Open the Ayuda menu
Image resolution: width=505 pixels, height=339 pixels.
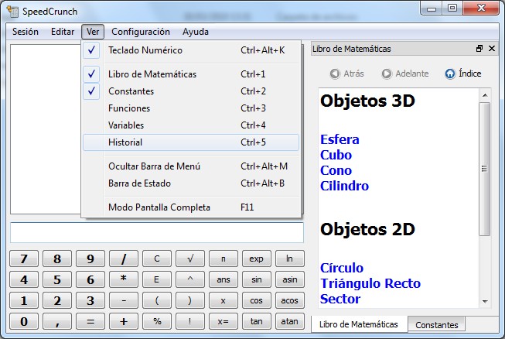196,32
